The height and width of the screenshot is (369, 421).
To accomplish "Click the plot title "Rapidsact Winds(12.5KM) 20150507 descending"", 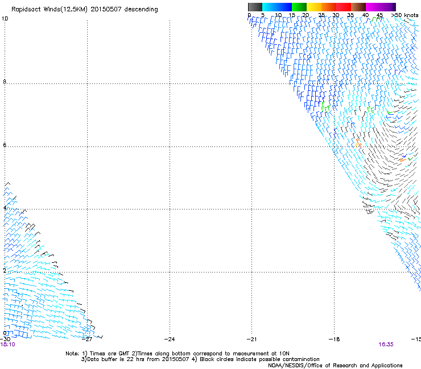I will 85,10.
